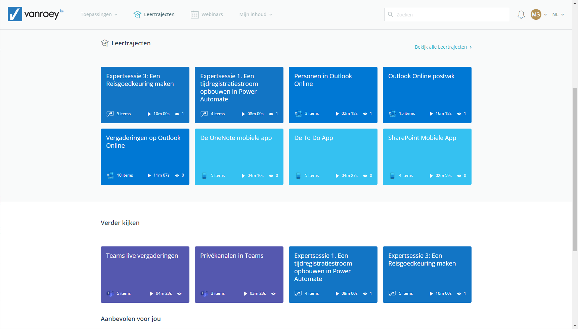Click the Outlook icon on the Outlook Online postvak card
578x329 pixels.
tap(392, 114)
